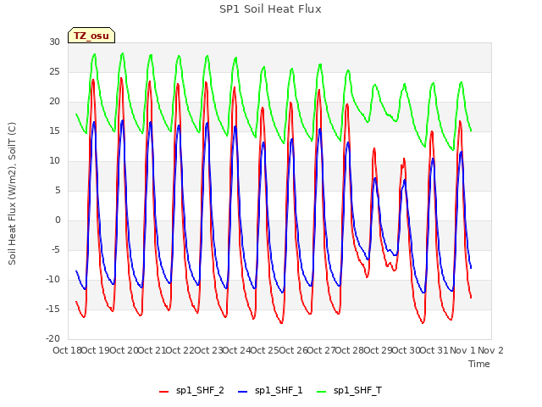Viewport: 542px width, 407px height.
Task: Click the 30 y-axis tick label
Action: 54,42
